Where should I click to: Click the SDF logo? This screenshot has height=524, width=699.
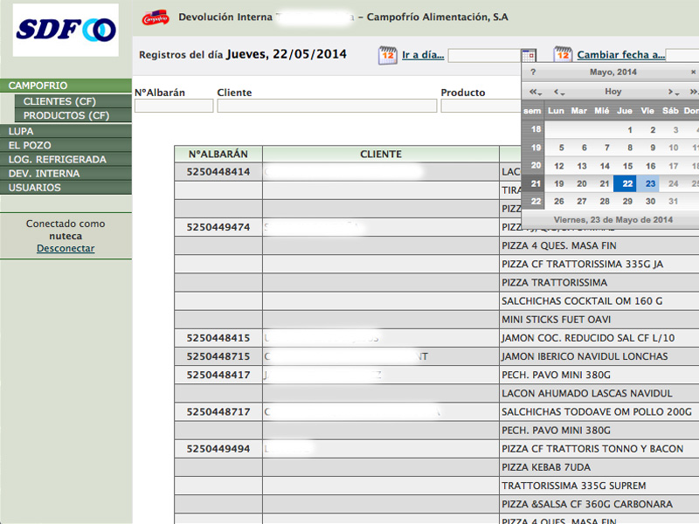coord(66,30)
